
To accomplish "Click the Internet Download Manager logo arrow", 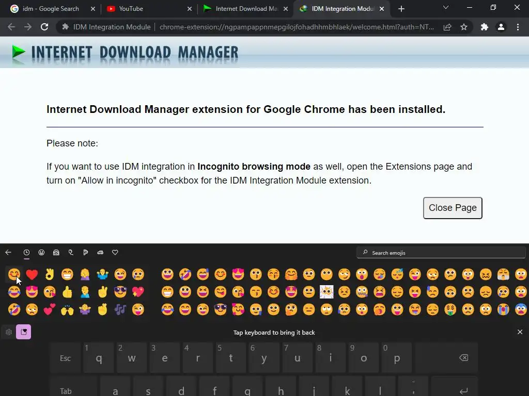I will pos(18,53).
